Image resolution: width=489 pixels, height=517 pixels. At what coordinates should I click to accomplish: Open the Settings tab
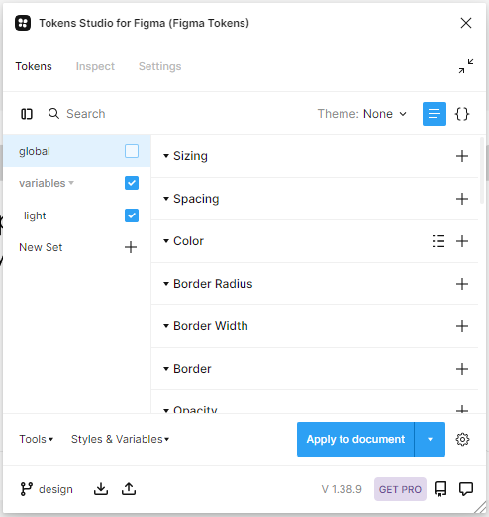159,66
